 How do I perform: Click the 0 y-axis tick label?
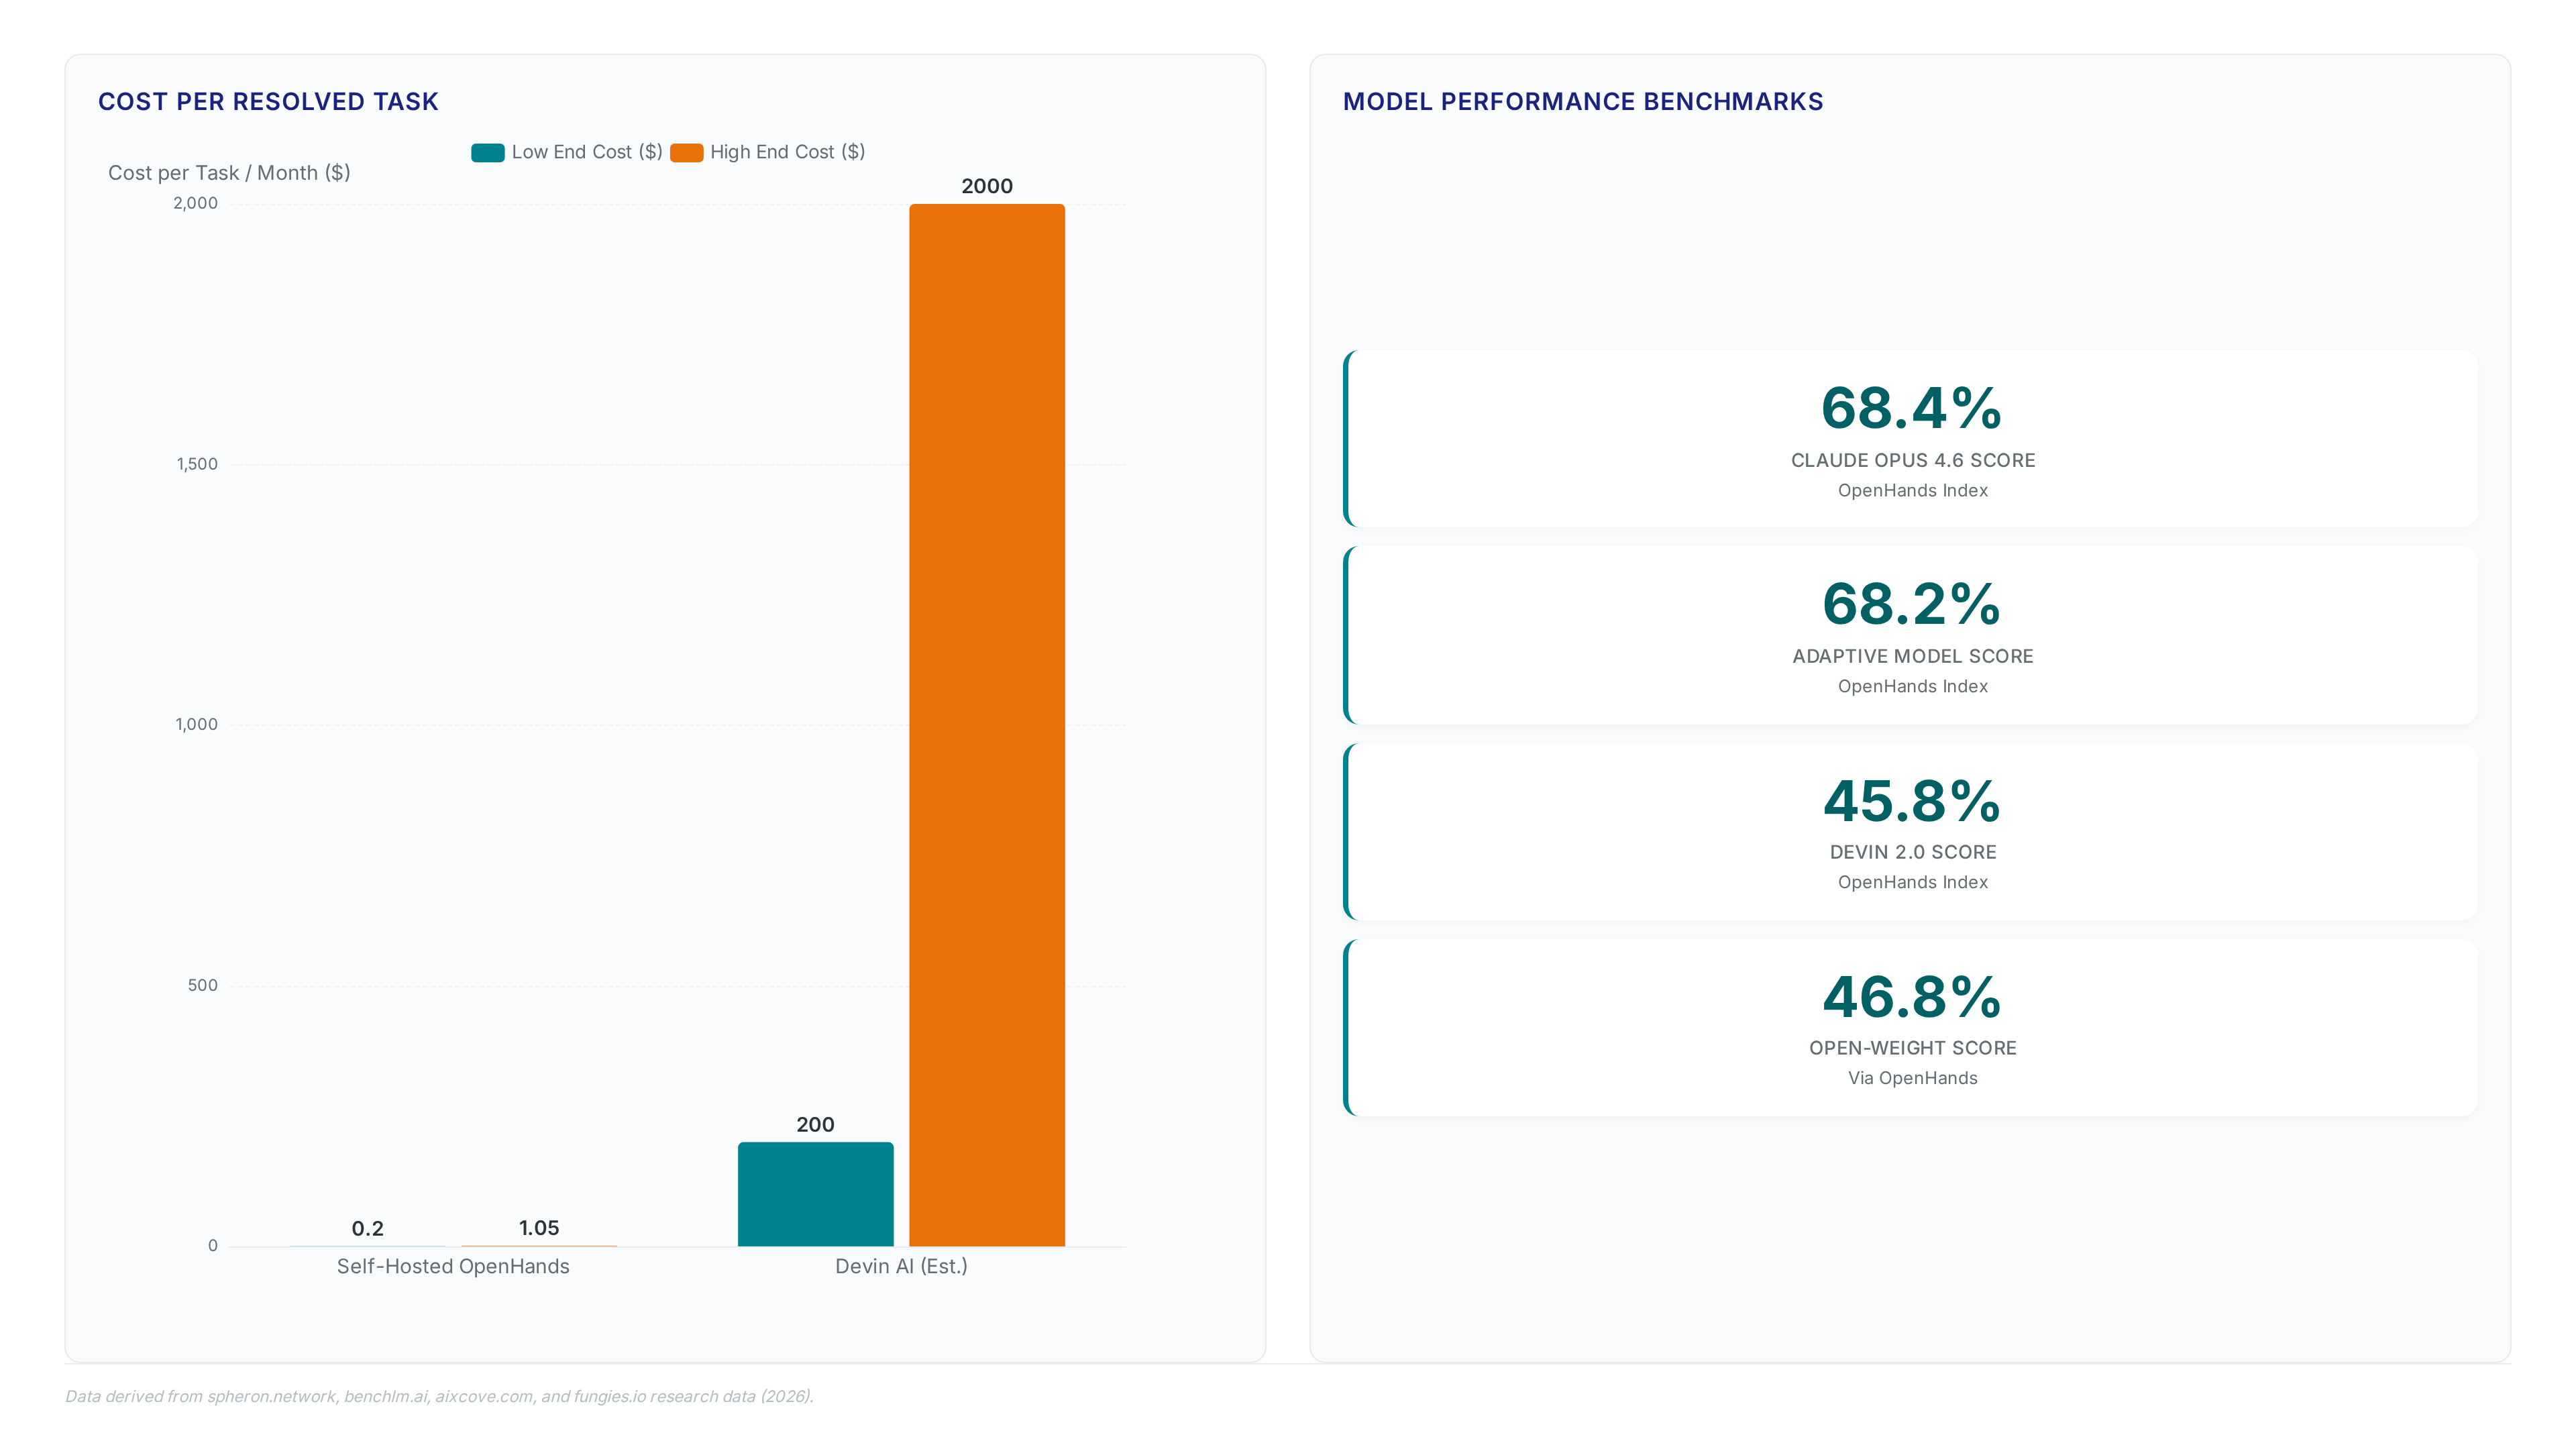[213, 1245]
